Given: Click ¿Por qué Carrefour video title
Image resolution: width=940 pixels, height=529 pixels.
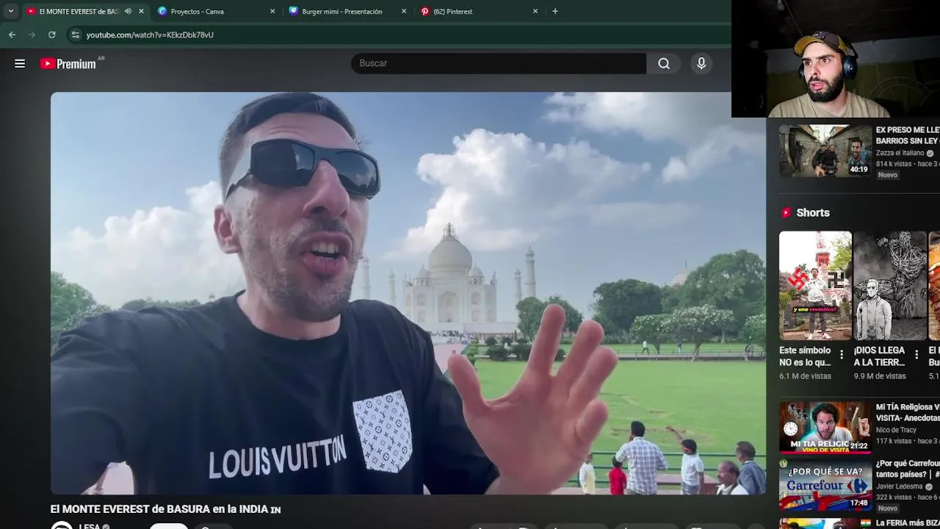Looking at the screenshot, I should [908, 469].
